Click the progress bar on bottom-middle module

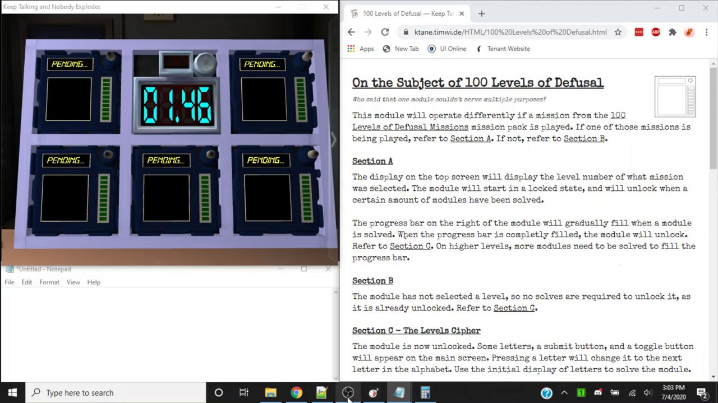pyautogui.click(x=204, y=198)
